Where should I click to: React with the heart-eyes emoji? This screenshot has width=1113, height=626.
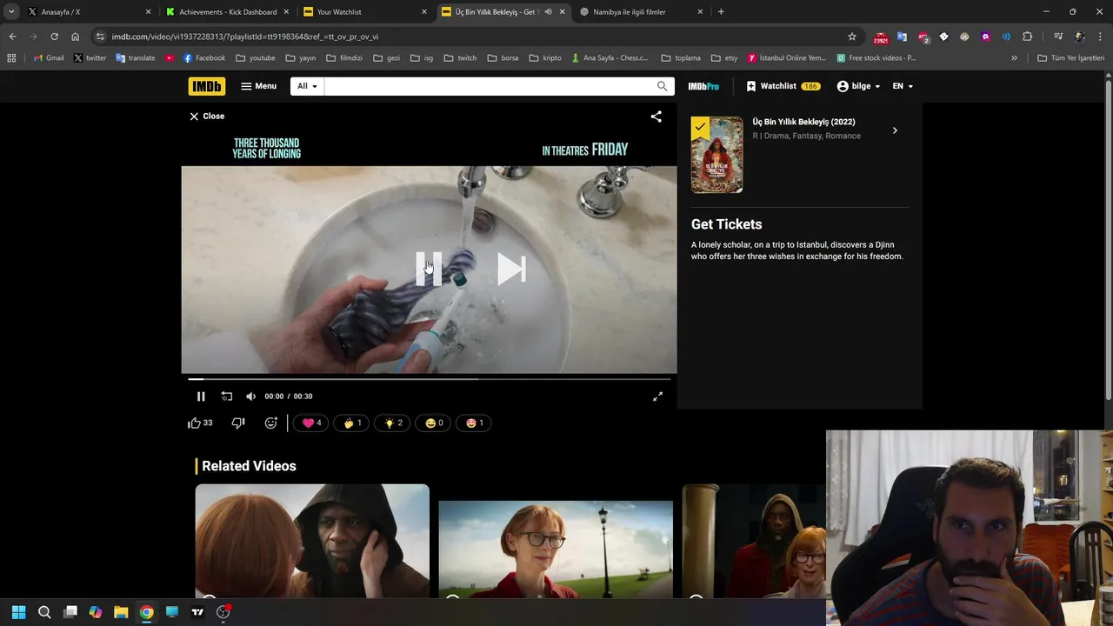click(475, 423)
